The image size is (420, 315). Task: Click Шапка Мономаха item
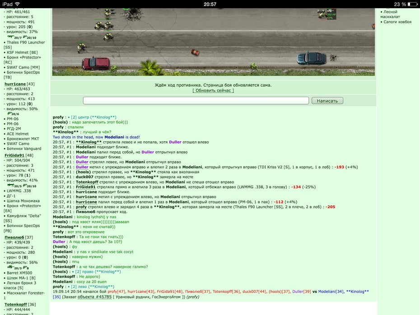(23, 201)
